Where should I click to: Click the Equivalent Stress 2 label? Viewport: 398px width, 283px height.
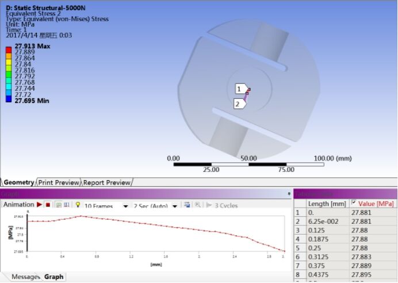(x=33, y=13)
